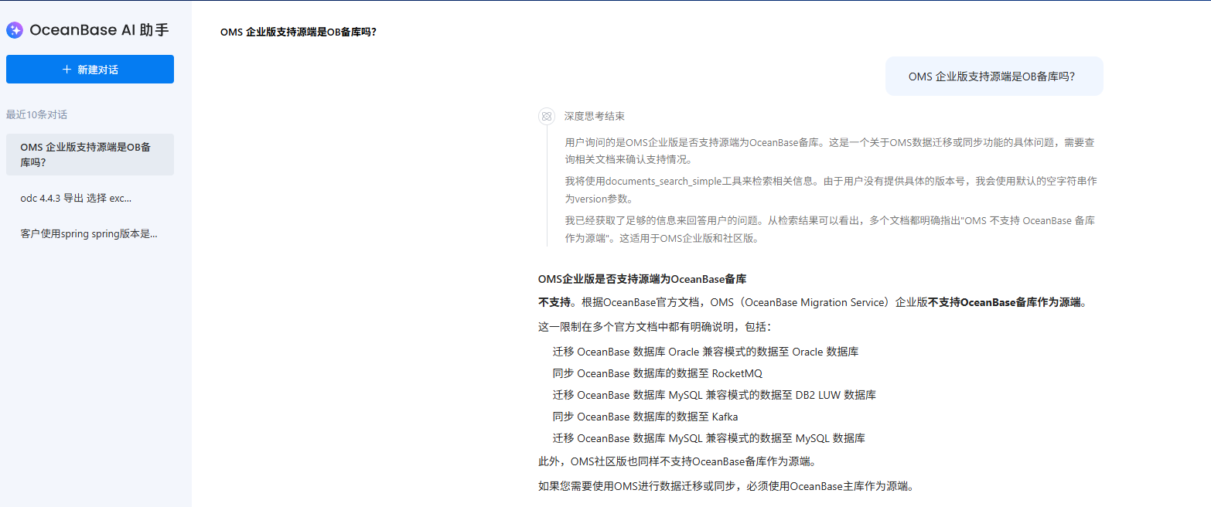
Task: Click the 最近10条对话 label
Action: click(x=36, y=114)
